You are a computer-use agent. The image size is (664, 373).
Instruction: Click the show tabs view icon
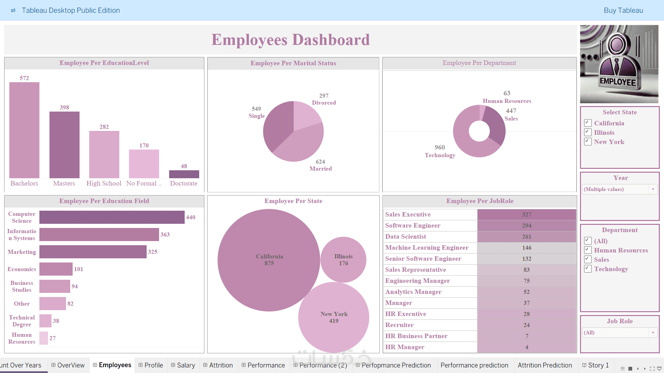(630, 369)
